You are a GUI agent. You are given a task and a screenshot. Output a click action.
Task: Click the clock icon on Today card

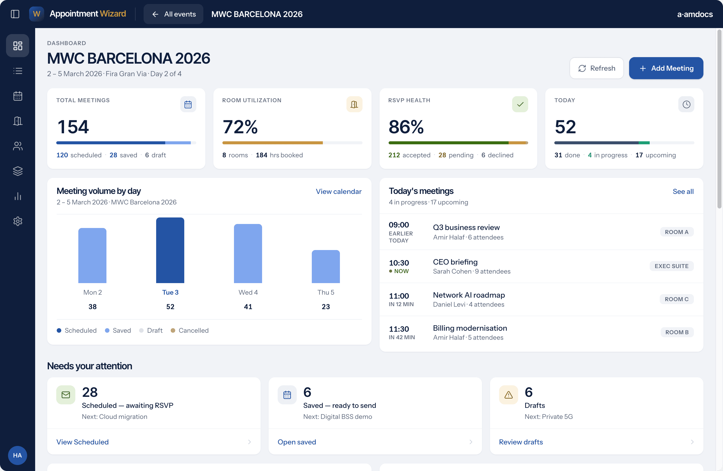[686, 104]
